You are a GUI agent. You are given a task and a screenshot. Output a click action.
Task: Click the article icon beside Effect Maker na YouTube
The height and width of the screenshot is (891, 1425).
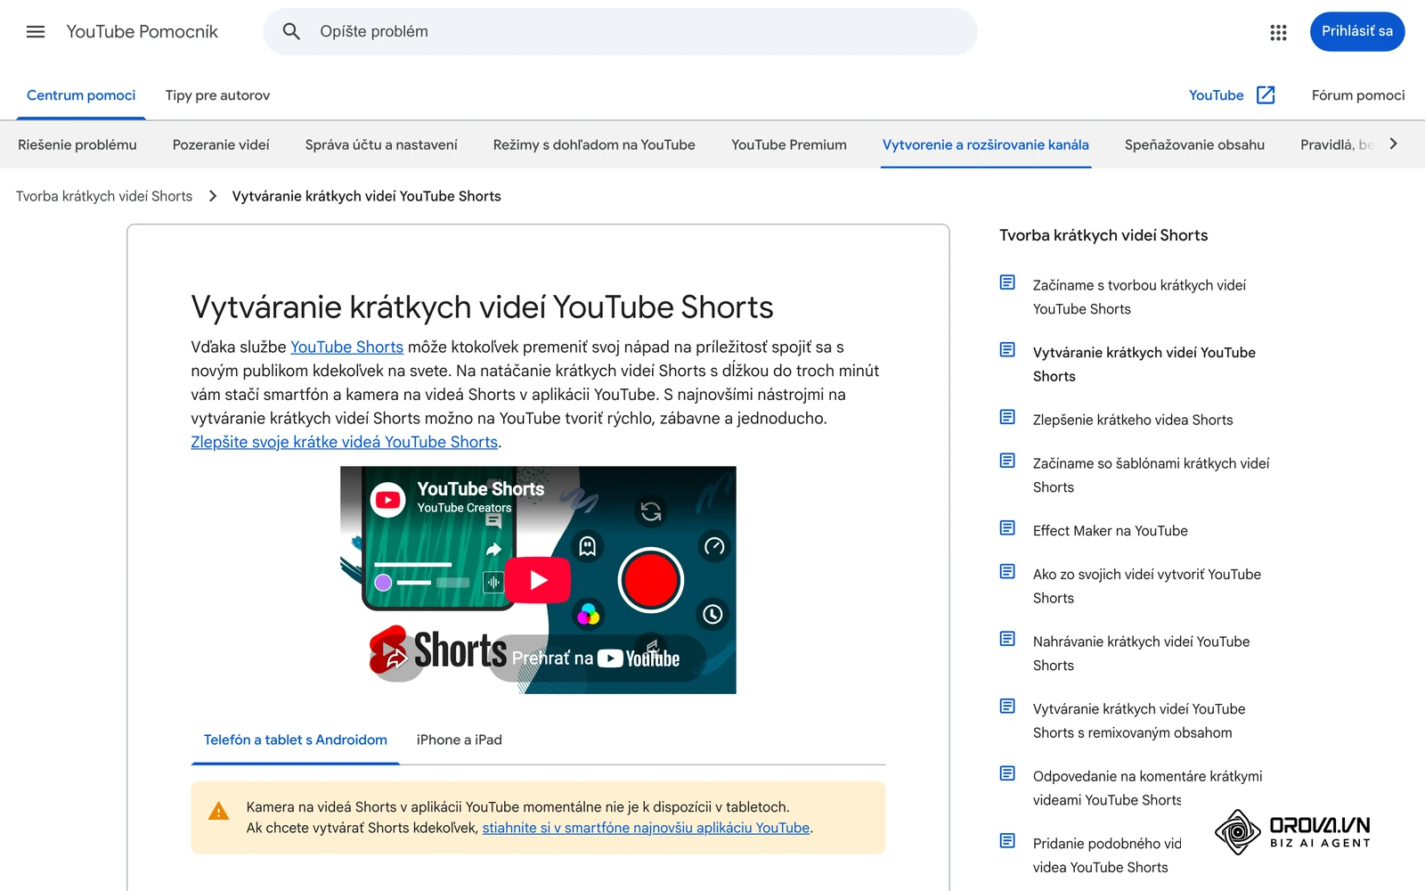pos(1007,528)
